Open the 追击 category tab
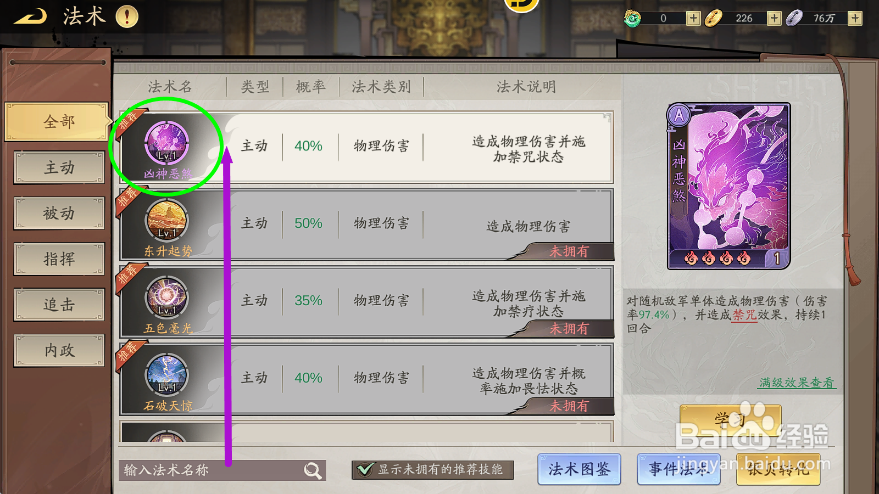The width and height of the screenshot is (879, 494). click(x=59, y=305)
